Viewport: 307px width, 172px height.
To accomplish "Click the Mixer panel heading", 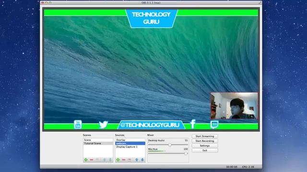I will coord(151,135).
